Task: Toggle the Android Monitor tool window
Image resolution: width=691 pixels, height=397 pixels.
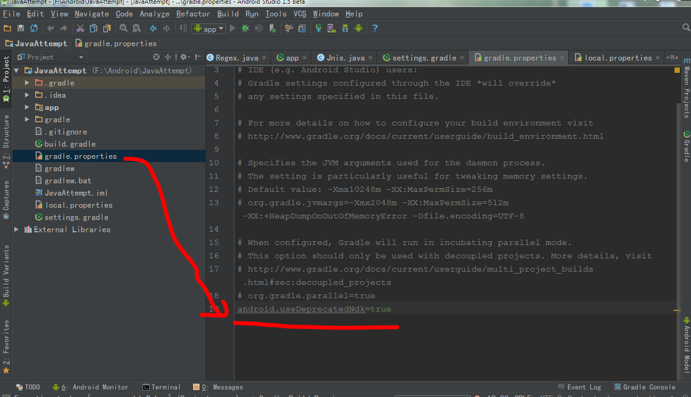Action: tap(91, 387)
